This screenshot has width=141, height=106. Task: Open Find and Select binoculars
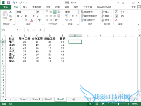click(x=122, y=16)
